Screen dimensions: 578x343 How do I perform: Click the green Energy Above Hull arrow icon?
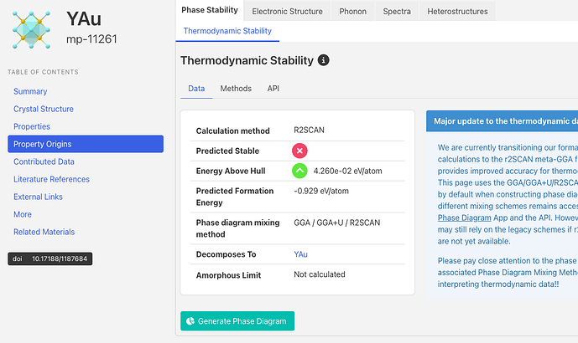click(299, 171)
